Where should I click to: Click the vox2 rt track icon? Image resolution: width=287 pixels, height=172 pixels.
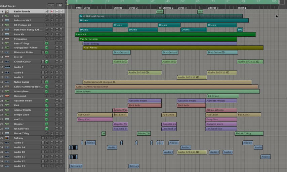(7, 119)
